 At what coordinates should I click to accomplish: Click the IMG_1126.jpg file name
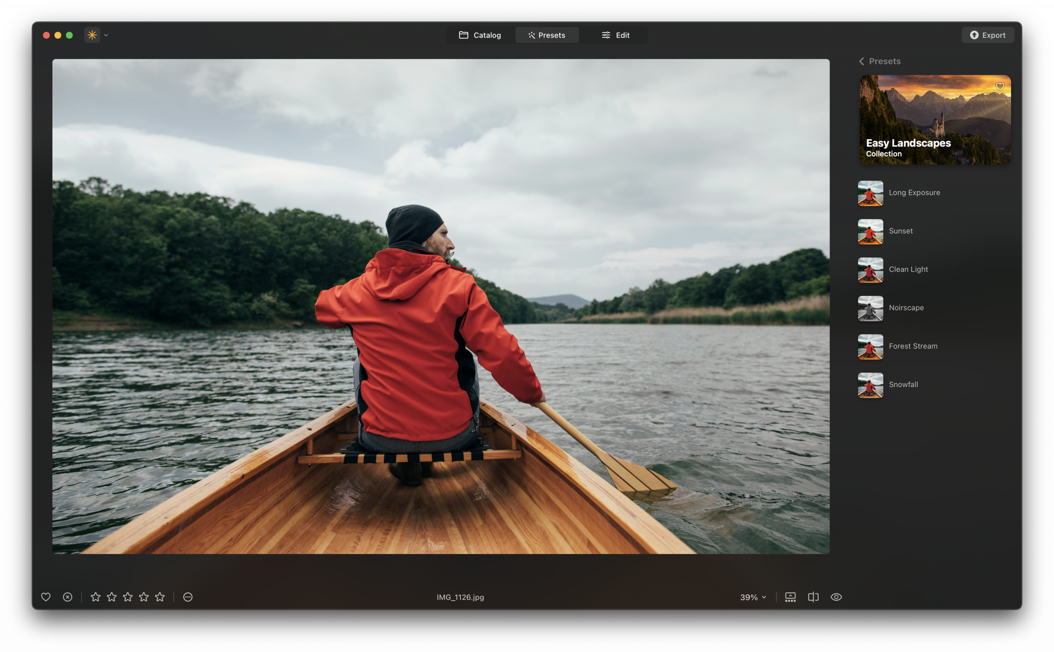point(460,597)
